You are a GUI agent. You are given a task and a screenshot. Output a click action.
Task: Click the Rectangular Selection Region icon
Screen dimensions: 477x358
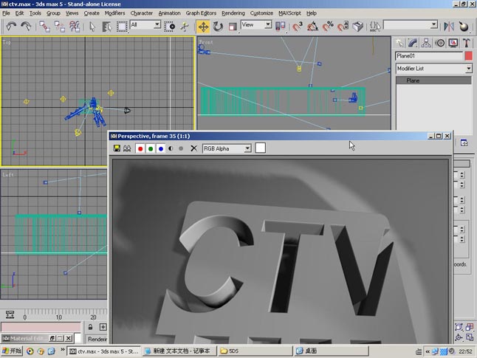tap(122, 27)
